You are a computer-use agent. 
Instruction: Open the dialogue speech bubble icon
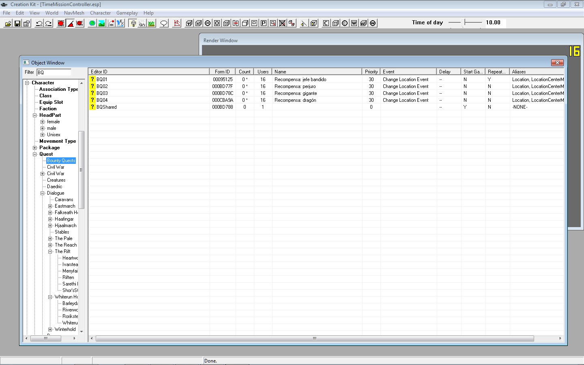(164, 23)
